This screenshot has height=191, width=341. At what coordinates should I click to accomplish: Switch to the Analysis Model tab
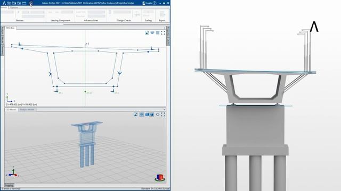click(27, 110)
